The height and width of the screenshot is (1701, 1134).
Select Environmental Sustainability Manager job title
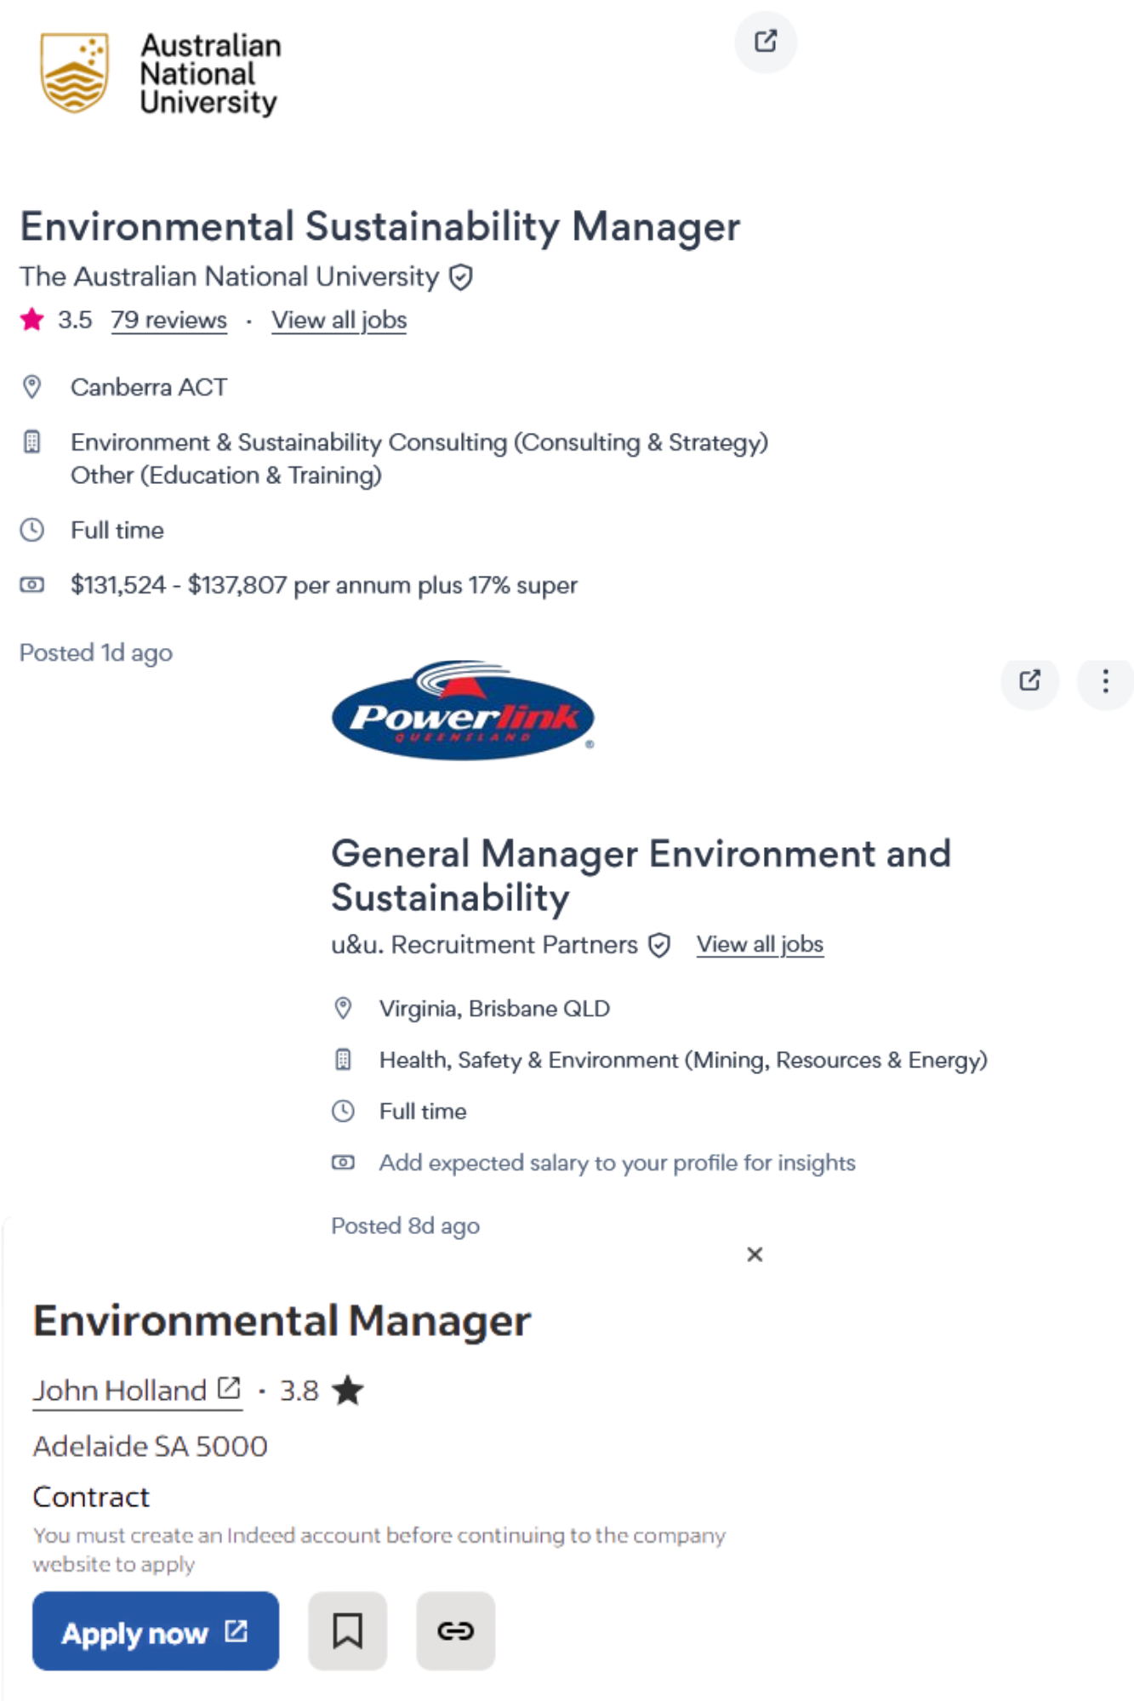pos(380,227)
